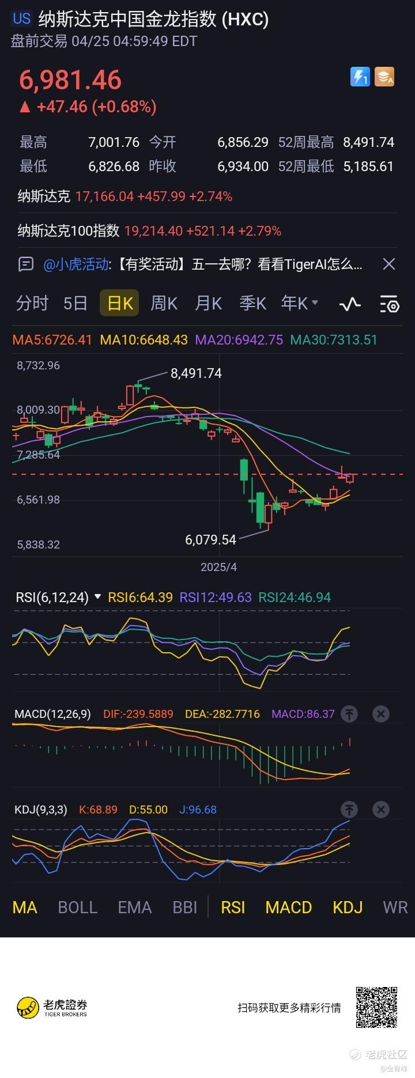Toggle the KDJ sub-indicator

coord(348,907)
